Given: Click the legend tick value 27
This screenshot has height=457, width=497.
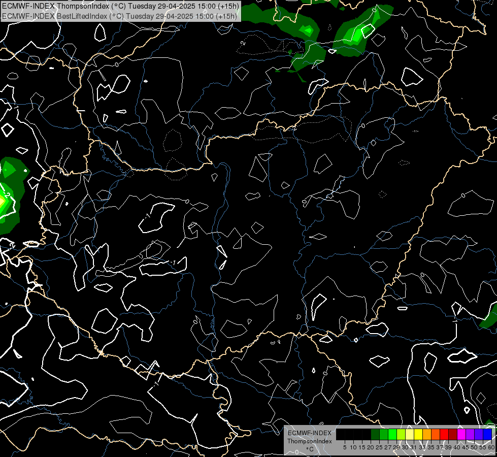Looking at the screenshot, I should (x=388, y=447).
